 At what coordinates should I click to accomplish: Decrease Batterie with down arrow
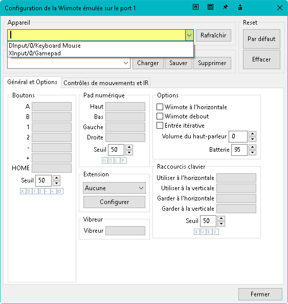pyautogui.click(x=252, y=153)
